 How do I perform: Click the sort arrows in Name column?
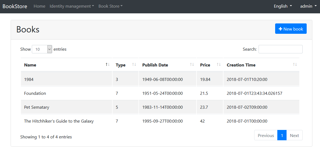pyautogui.click(x=108, y=65)
